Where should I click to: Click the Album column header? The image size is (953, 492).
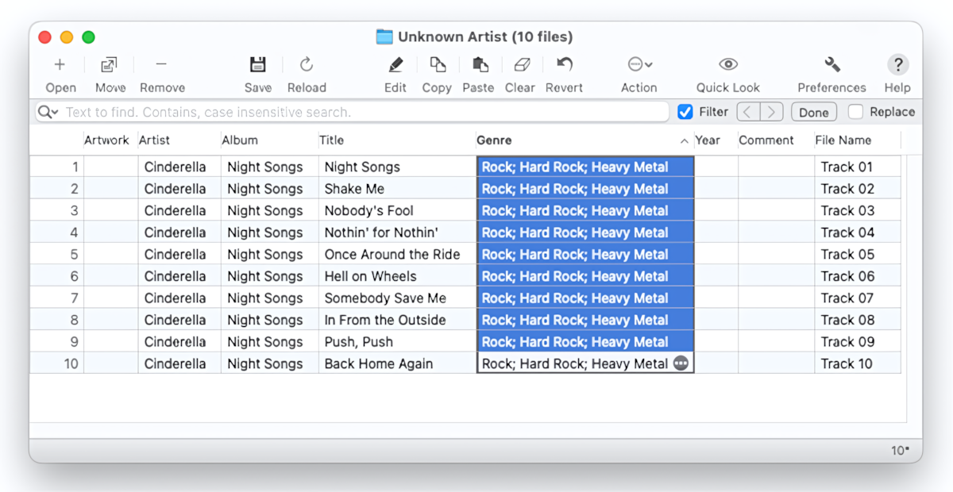click(x=270, y=140)
